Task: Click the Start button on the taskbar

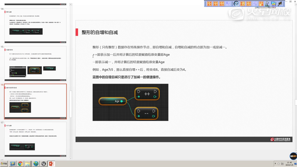Action: click(x=4, y=163)
